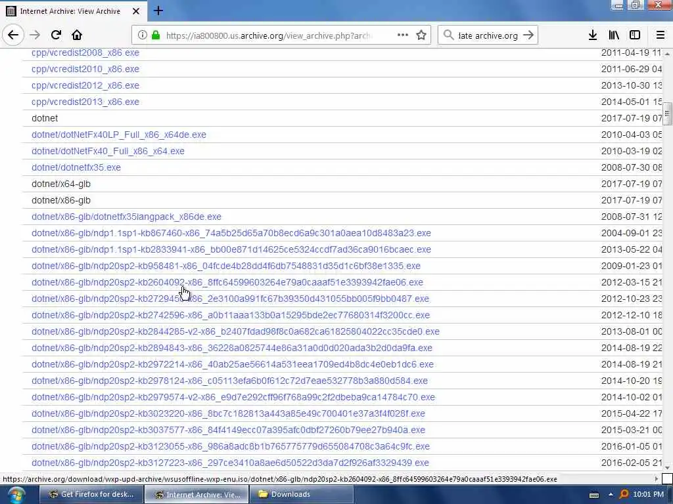Open the ndp20sp2-kb2979574-v2 file link

[x=233, y=397]
